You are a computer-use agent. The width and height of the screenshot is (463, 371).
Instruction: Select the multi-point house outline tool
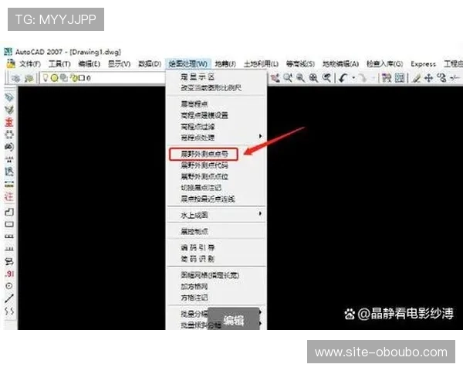(x=9, y=212)
